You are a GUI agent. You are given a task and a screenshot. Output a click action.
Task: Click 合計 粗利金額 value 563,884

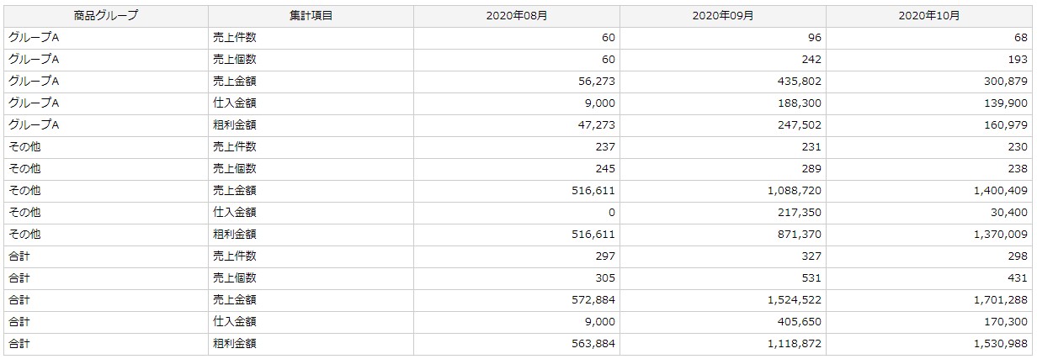(594, 344)
